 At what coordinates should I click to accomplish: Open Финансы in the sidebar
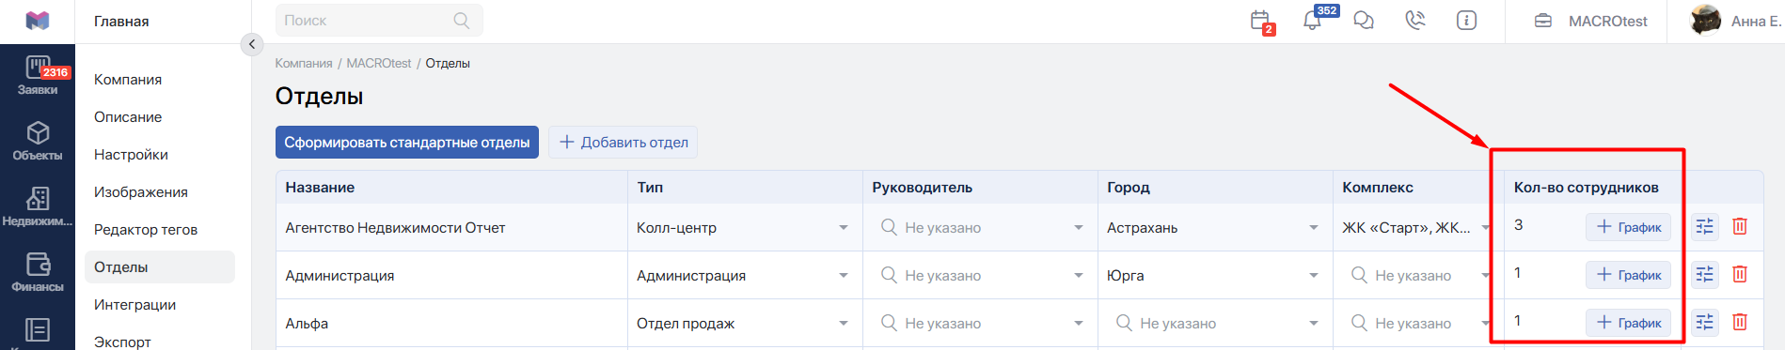38,272
